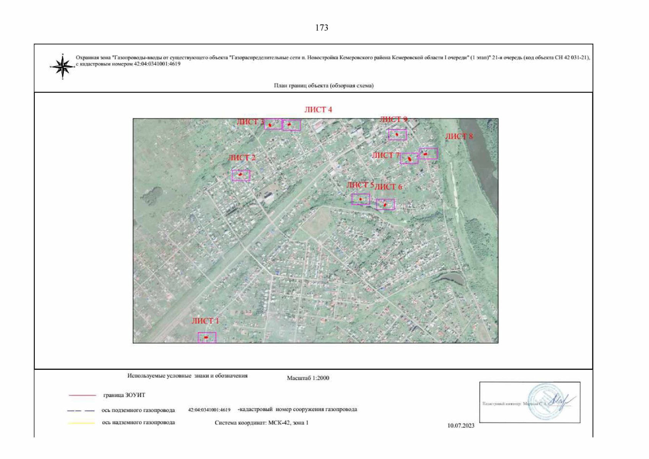Click the magenta box marker below ЛИСТ 5
The width and height of the screenshot is (649, 459).
pos(361,199)
